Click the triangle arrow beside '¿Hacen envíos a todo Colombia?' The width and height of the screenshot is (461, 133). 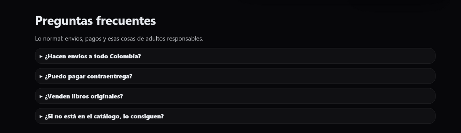coord(41,56)
